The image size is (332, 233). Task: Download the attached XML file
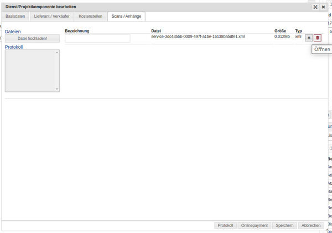click(x=309, y=38)
